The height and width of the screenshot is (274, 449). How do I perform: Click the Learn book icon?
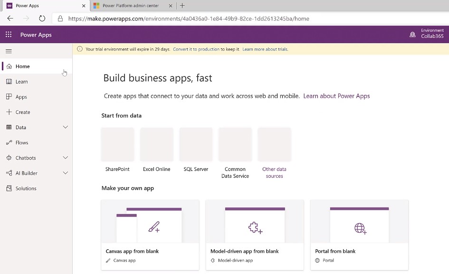point(9,82)
